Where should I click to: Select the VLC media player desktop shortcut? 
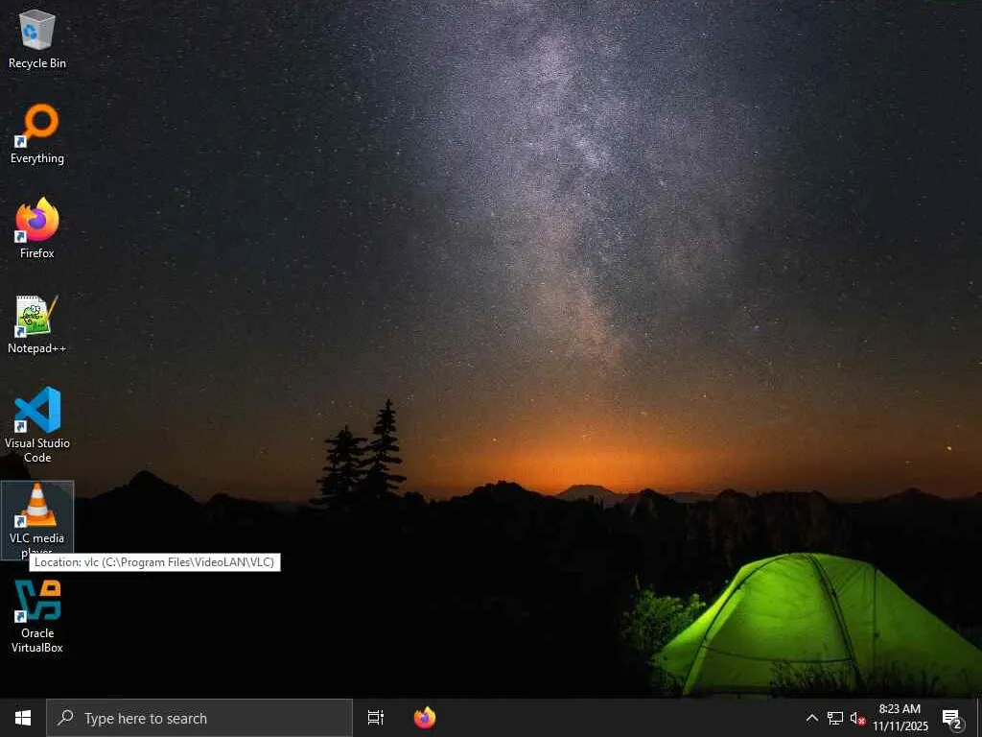tap(37, 519)
